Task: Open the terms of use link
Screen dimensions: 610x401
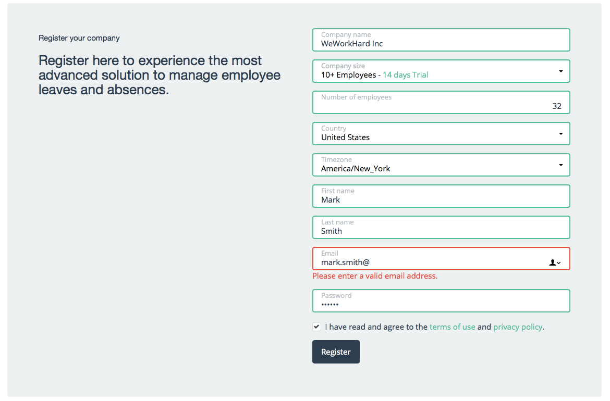Action: coord(452,327)
